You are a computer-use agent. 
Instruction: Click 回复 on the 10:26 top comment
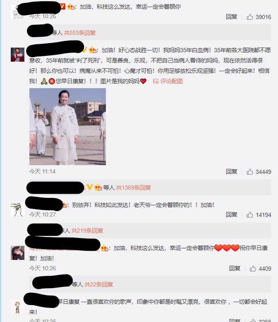click(x=232, y=17)
